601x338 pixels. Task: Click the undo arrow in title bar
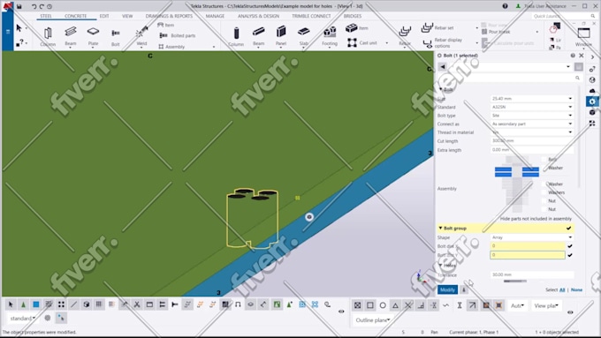click(34, 6)
